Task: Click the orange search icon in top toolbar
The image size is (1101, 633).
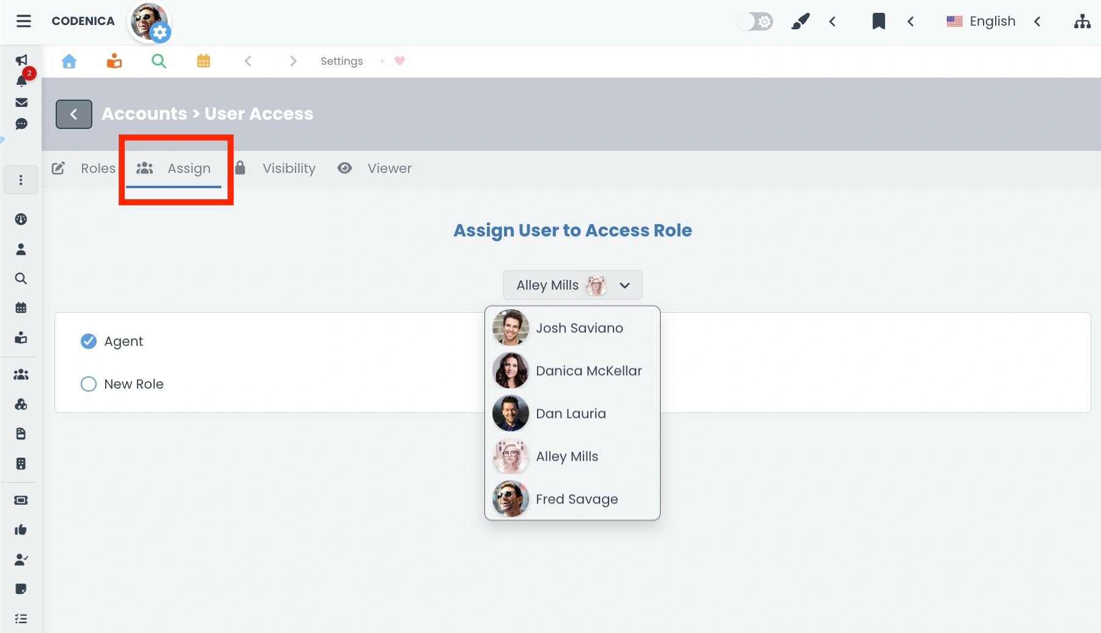Action: [158, 60]
